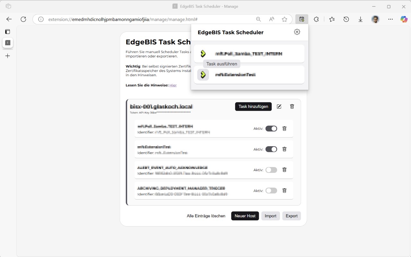Activate Read aloud icon
411x257 pixels.
(272, 19)
